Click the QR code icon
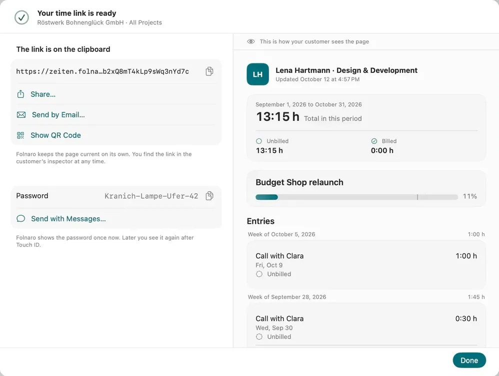Screen dimensions: 499x376 [x=20, y=135]
